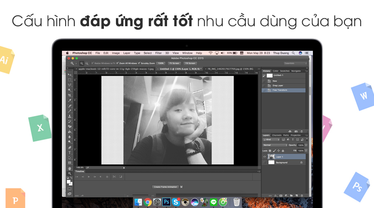Click the scissors split icon in Timeline
This screenshot has width=374, height=208.
(x=114, y=177)
